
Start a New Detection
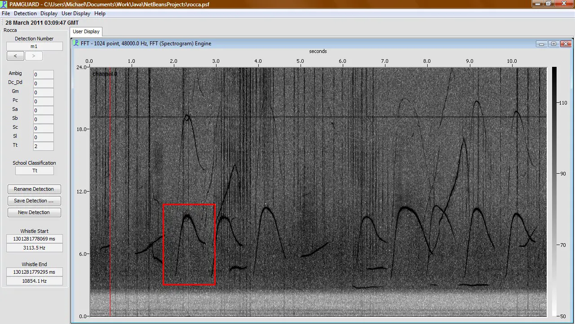(x=34, y=212)
